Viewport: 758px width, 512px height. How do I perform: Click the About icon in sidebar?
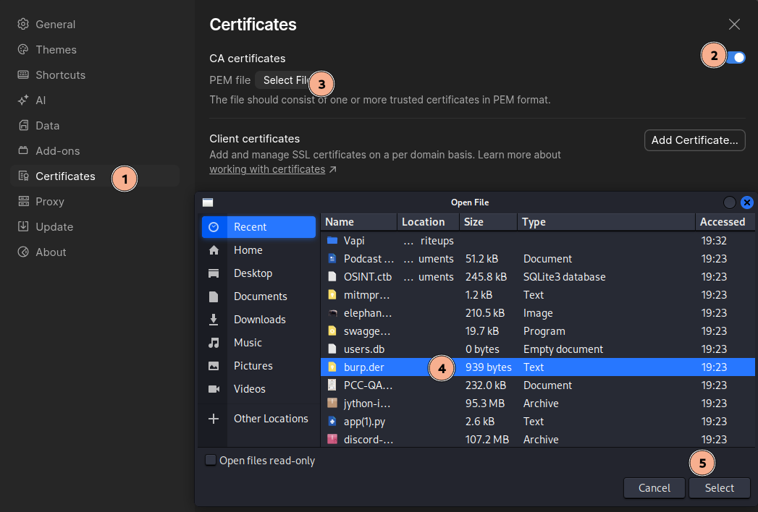click(23, 252)
